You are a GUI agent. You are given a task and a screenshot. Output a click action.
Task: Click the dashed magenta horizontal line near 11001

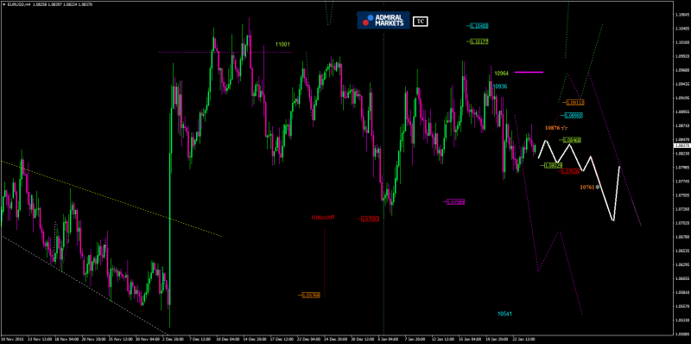(225, 53)
